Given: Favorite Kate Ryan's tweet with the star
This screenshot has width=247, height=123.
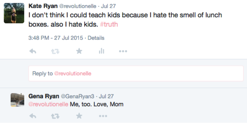Looking at the screenshot, I should 79,51.
